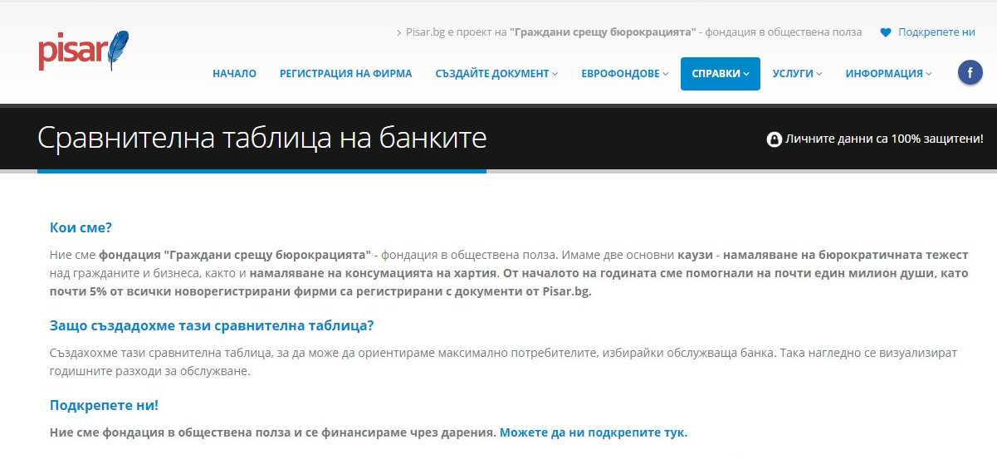The width and height of the screenshot is (997, 459).
Task: Click the 'Подкрепете ни' link at top
Action: point(936,32)
